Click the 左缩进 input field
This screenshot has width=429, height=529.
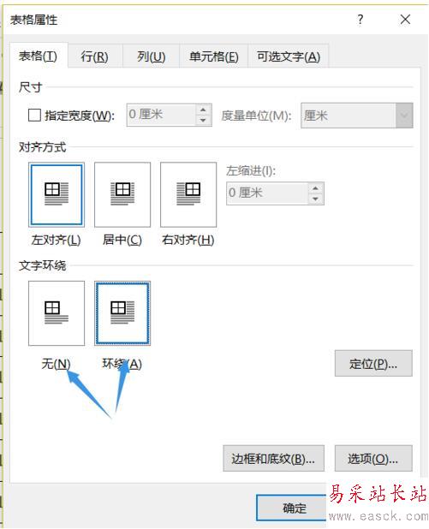click(268, 193)
